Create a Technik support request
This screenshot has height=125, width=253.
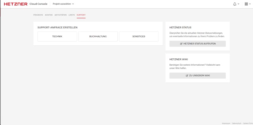(x=57, y=36)
